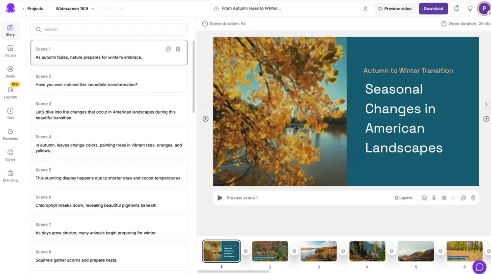Open the Elements panel in sidebar

[x=10, y=134]
